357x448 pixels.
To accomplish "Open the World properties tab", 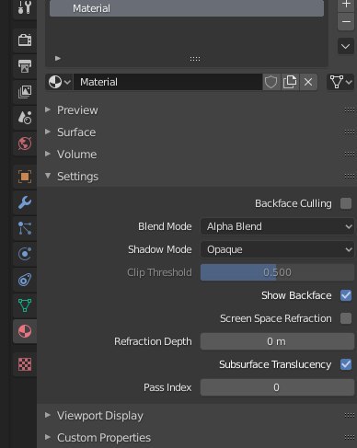I will (x=25, y=144).
